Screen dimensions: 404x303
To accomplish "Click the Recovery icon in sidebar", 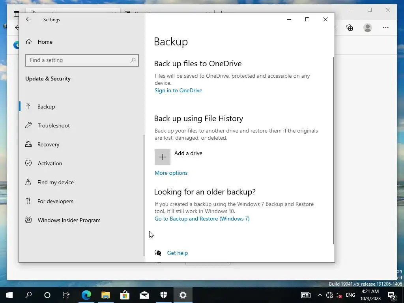I will point(28,144).
